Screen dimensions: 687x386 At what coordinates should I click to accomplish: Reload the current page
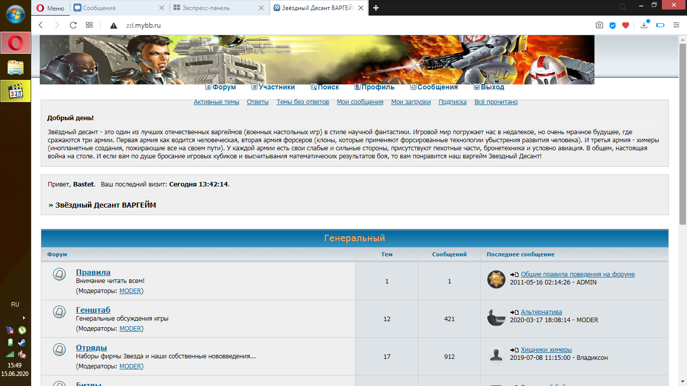pyautogui.click(x=73, y=25)
